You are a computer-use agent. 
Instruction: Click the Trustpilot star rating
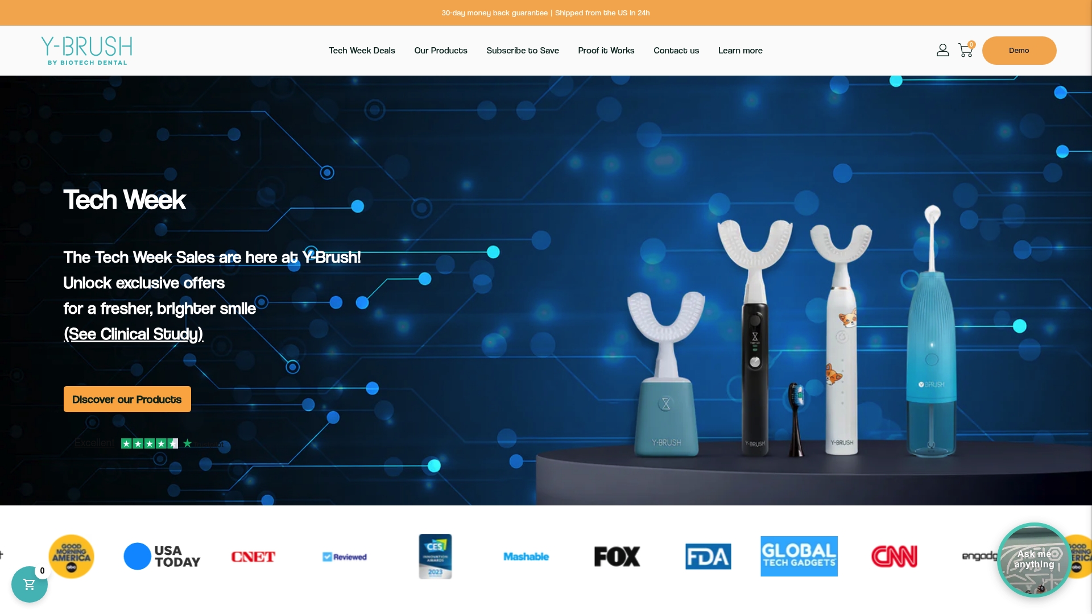(150, 443)
